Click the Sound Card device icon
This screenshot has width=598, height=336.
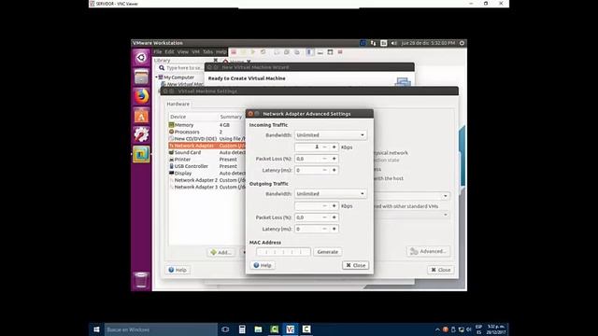(x=171, y=152)
